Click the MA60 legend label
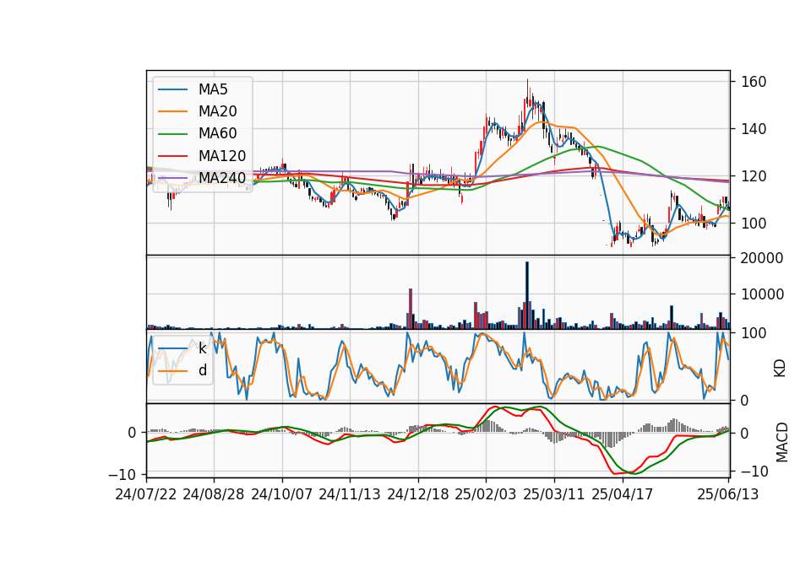The height and width of the screenshot is (582, 811). point(217,134)
